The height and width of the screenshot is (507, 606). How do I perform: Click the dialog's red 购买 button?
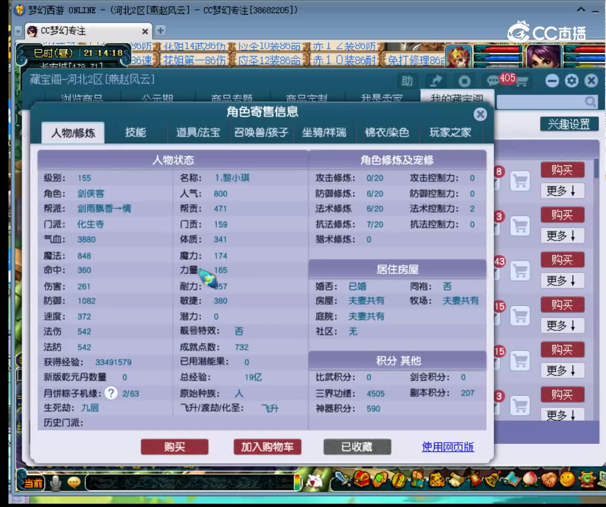[x=175, y=447]
